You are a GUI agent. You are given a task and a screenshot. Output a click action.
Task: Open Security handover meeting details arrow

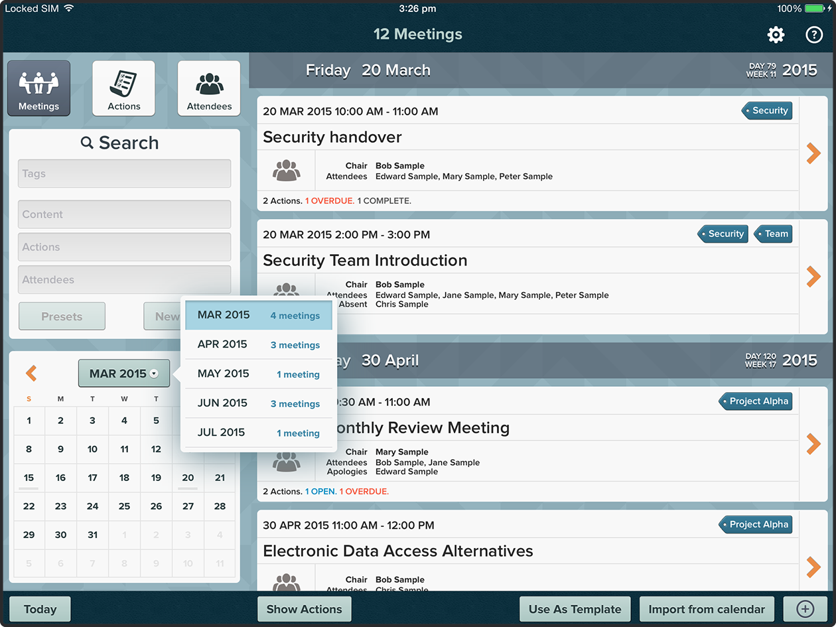pos(813,153)
